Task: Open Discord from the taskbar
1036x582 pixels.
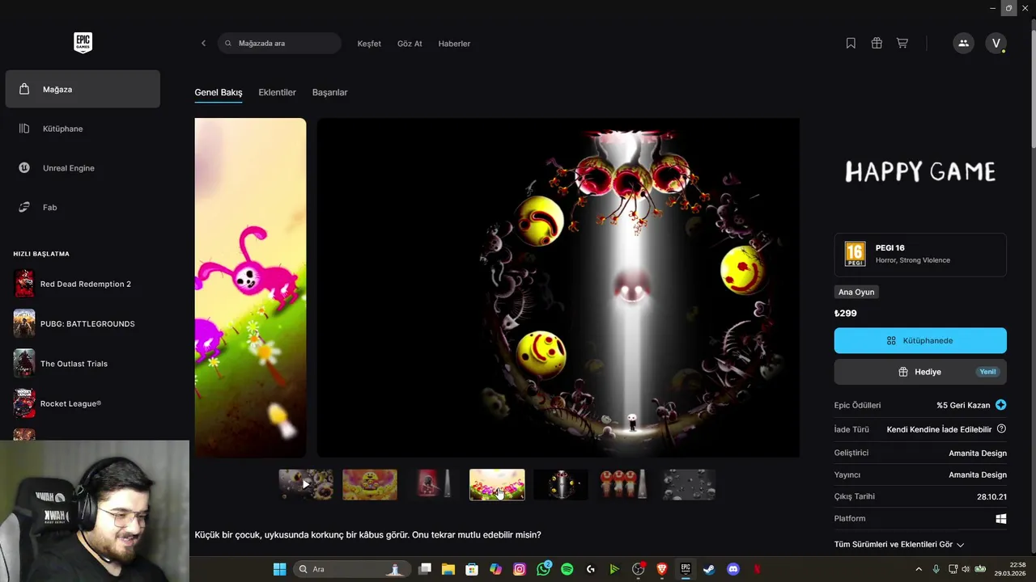Action: click(733, 569)
